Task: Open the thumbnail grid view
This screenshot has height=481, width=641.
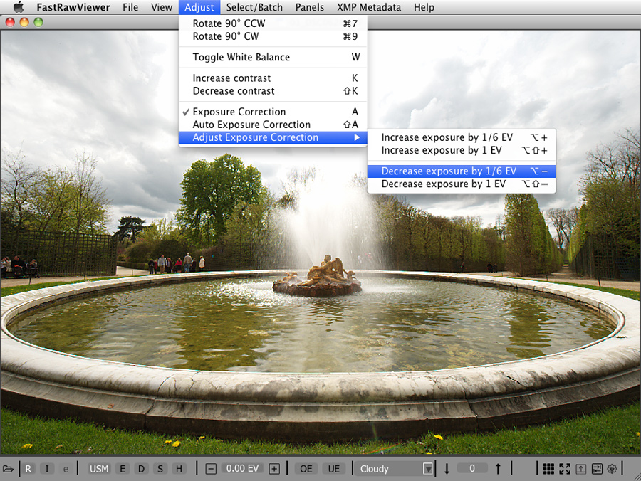Action: click(x=548, y=469)
